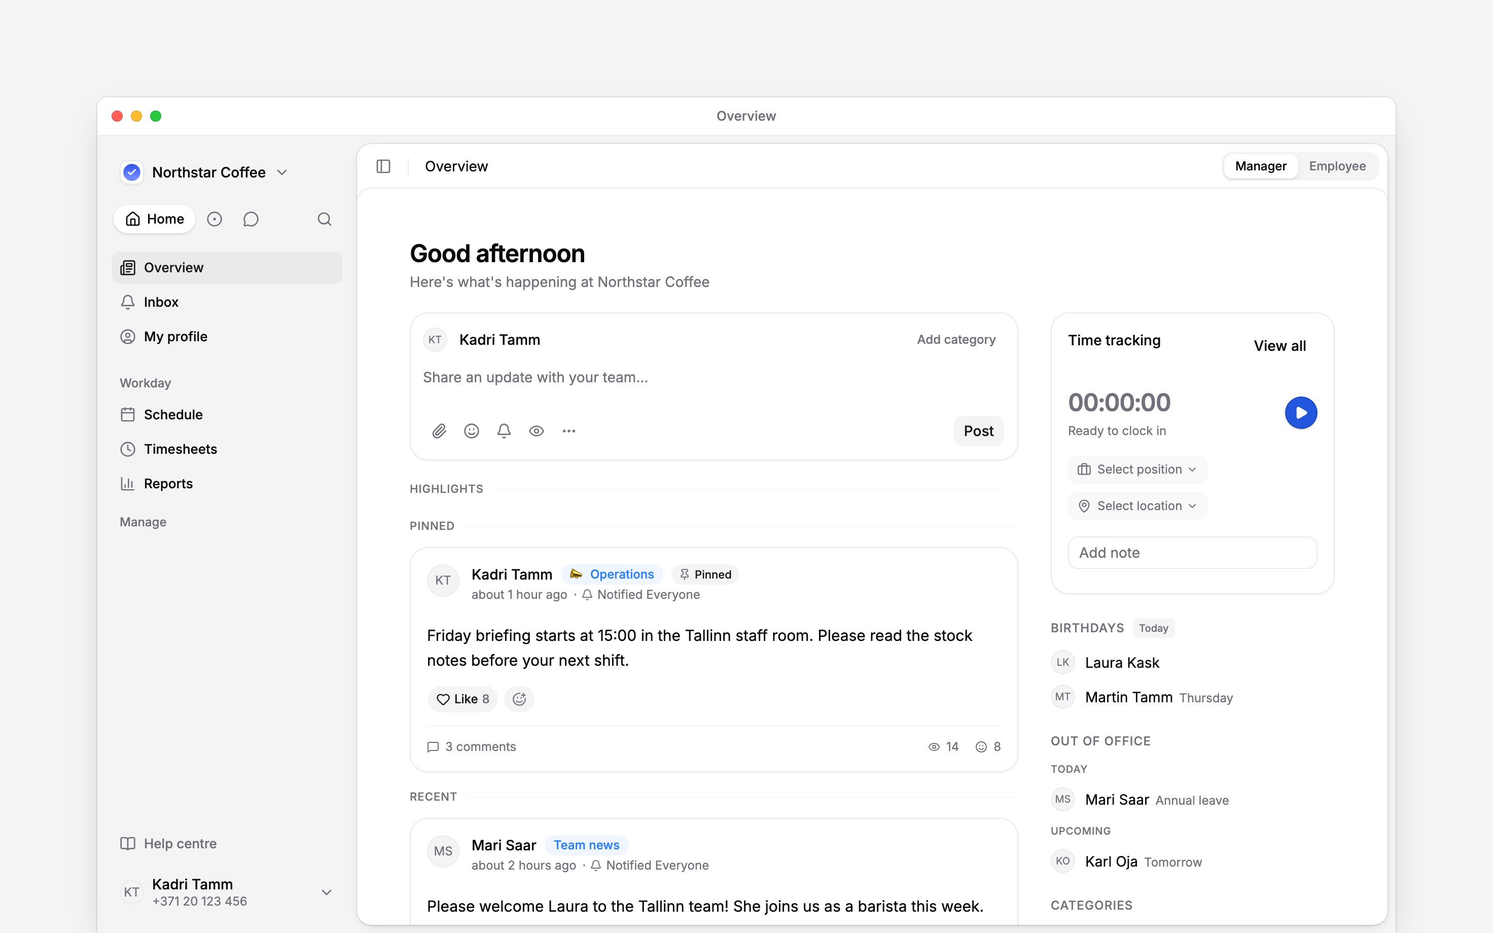Image resolution: width=1493 pixels, height=933 pixels.
Task: Open Select position dropdown
Action: [1137, 470]
